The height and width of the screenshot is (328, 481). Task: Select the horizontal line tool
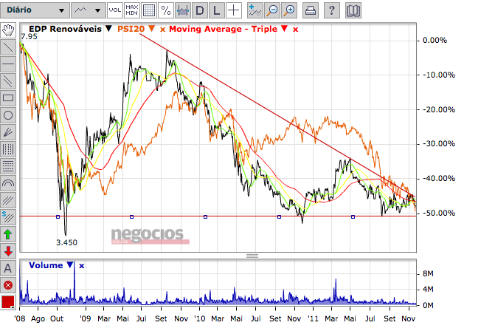[x=8, y=64]
